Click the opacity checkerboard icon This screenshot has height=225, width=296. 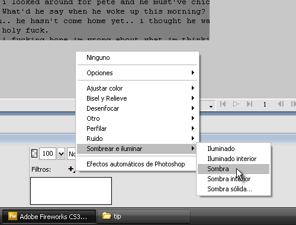[34, 153]
